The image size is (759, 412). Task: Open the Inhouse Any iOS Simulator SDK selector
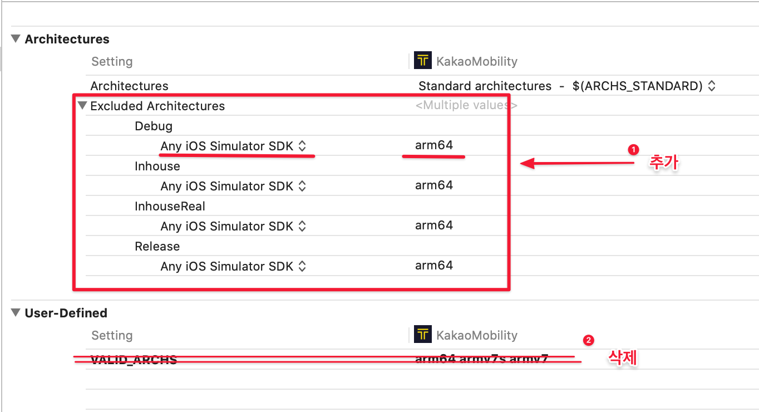pyautogui.click(x=300, y=185)
